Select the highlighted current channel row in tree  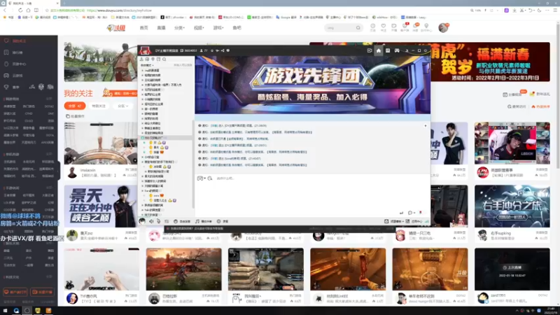166,138
